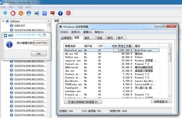Sort by the 描述 column header
The image size is (182, 118).
point(147,46)
